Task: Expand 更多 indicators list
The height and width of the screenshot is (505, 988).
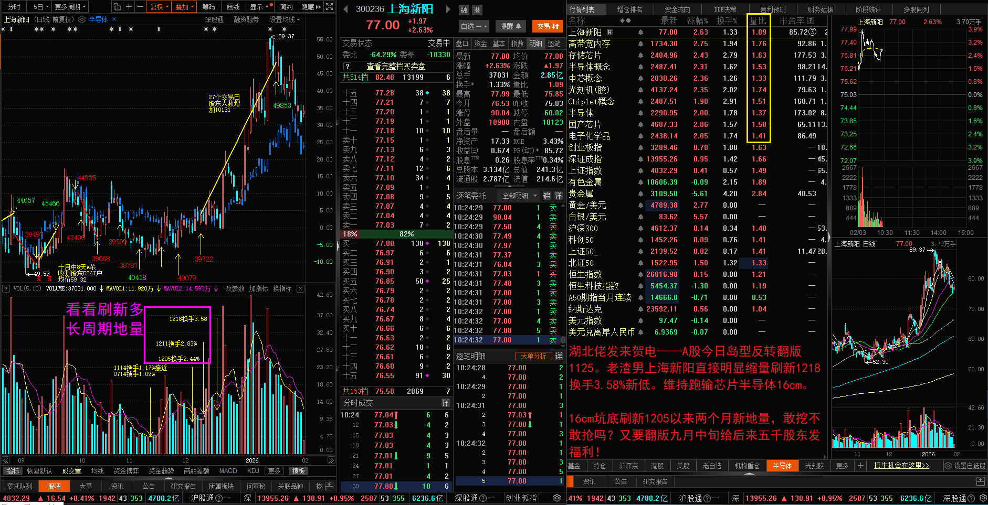Action: pyautogui.click(x=274, y=471)
